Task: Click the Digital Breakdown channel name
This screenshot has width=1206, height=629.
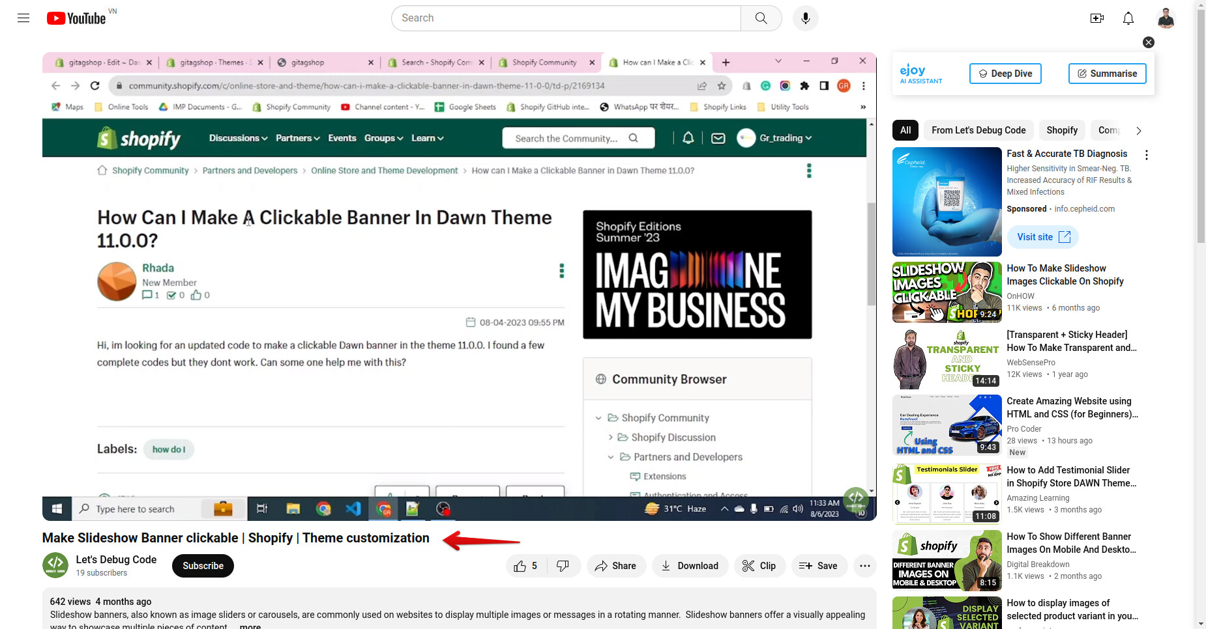Action: 1038,565
